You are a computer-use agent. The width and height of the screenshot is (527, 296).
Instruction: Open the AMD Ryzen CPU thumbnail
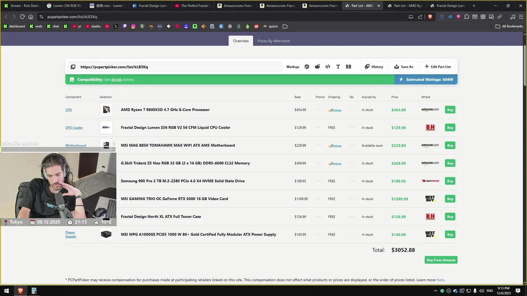coord(106,110)
